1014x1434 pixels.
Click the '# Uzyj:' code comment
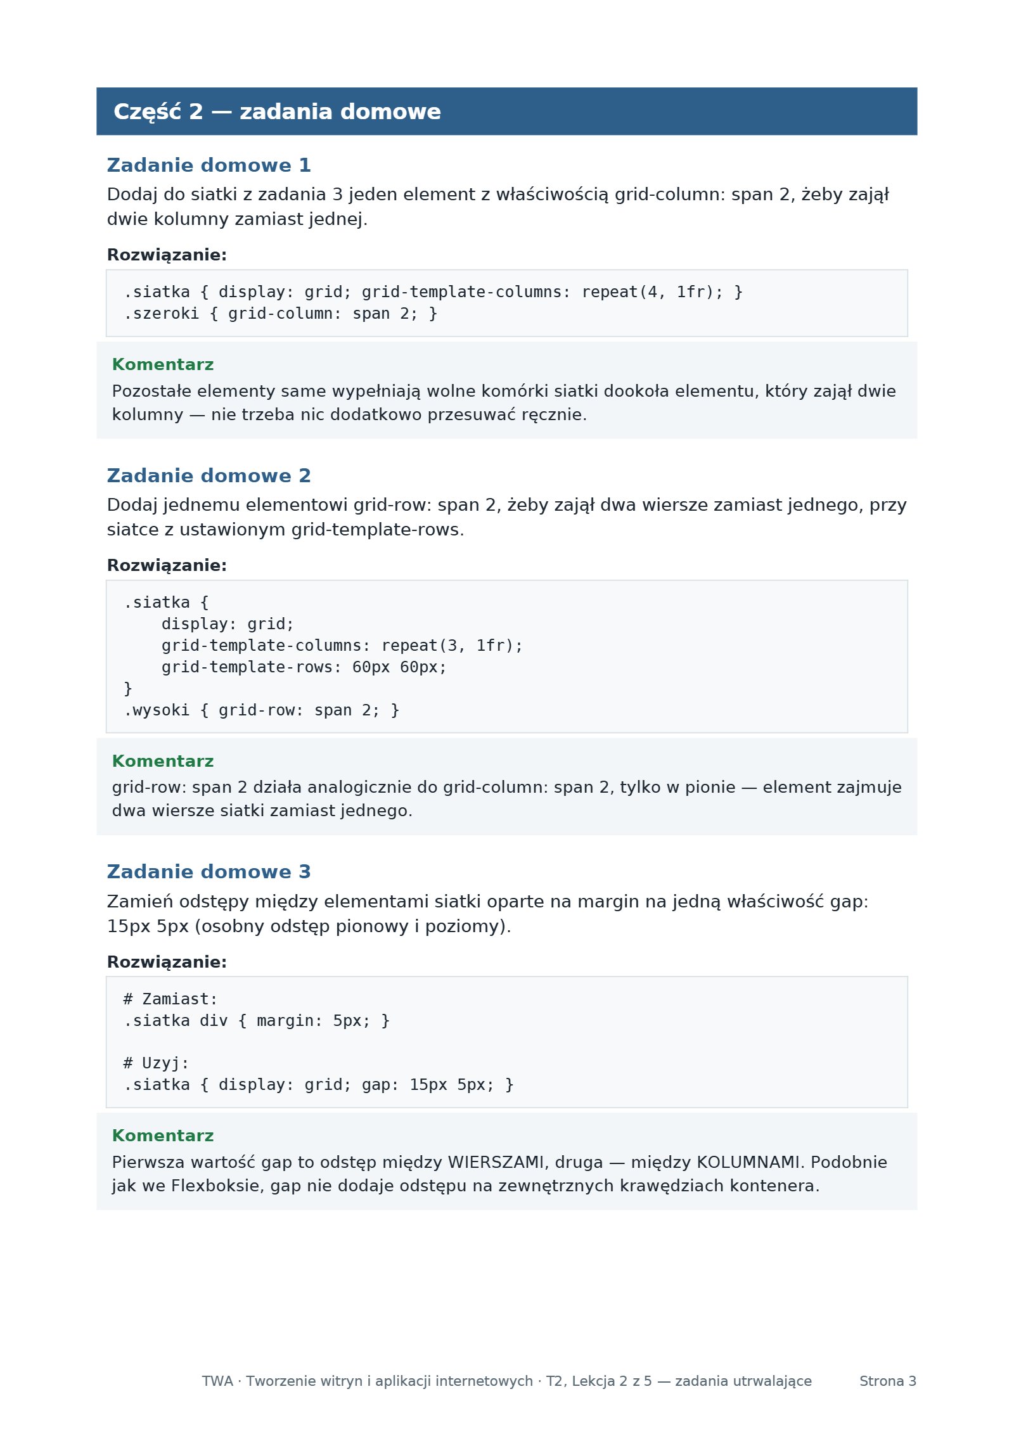[156, 1063]
